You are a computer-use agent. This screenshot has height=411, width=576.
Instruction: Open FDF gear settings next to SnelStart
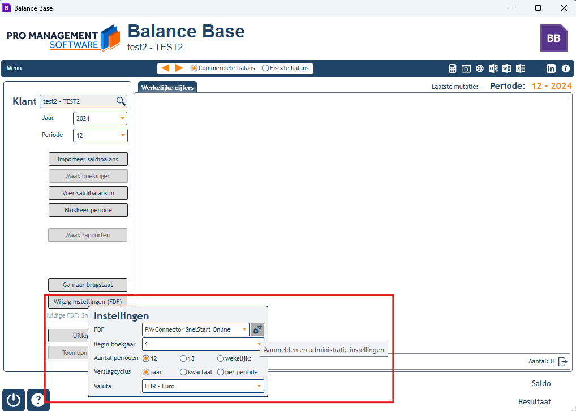(257, 329)
